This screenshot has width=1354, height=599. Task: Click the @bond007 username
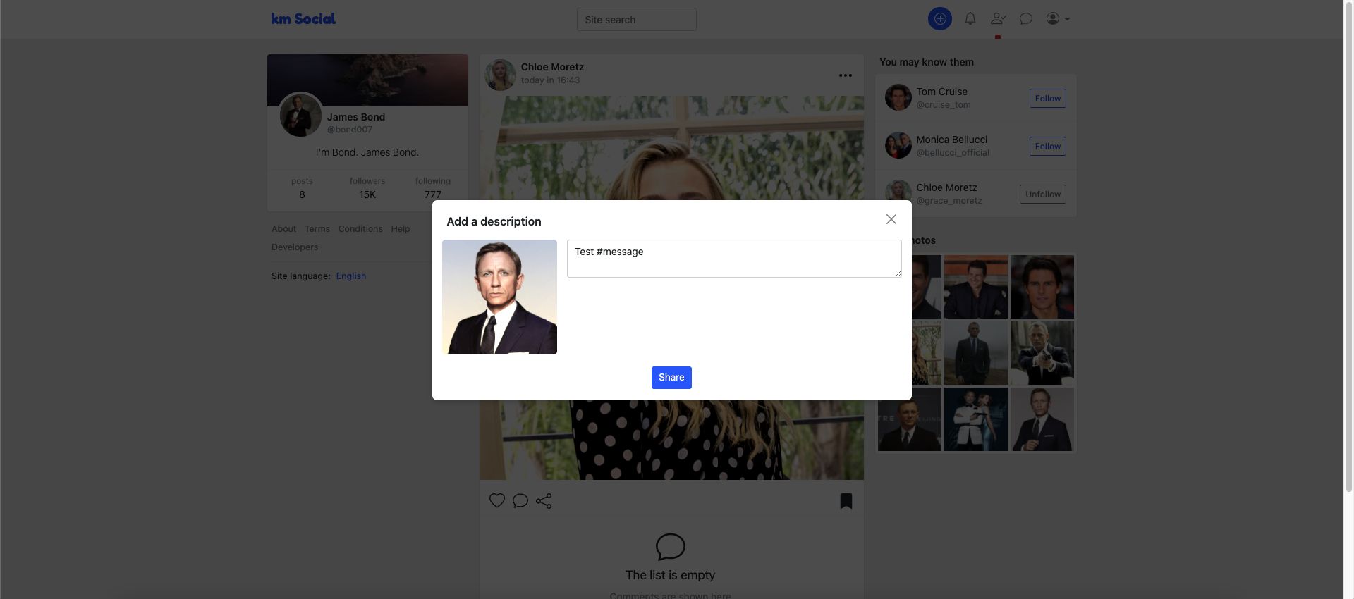[x=350, y=130]
